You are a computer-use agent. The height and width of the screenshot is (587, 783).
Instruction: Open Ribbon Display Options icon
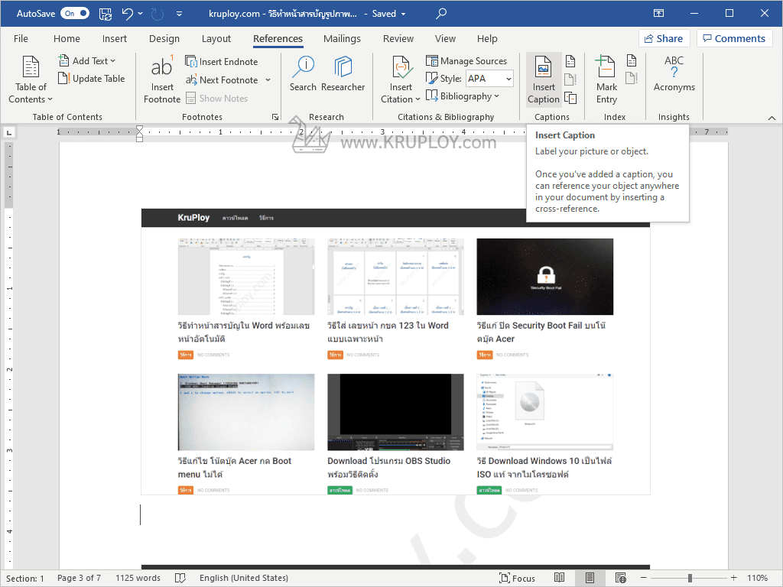(x=658, y=14)
